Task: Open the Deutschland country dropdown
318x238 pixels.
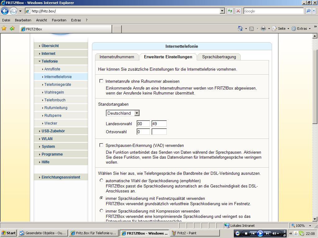Action: [137, 113]
